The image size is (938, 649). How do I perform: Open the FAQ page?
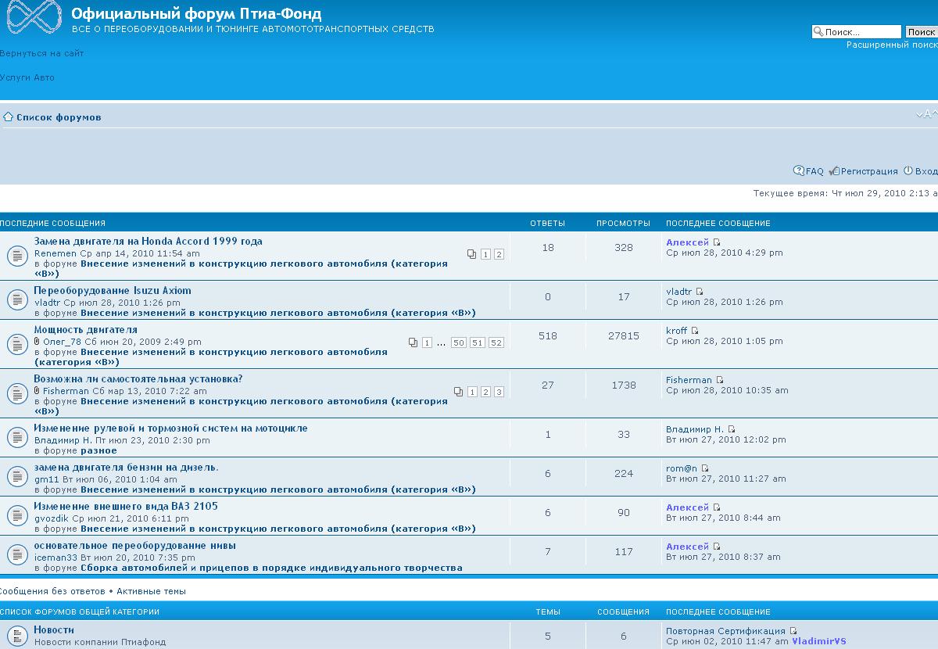[x=814, y=171]
